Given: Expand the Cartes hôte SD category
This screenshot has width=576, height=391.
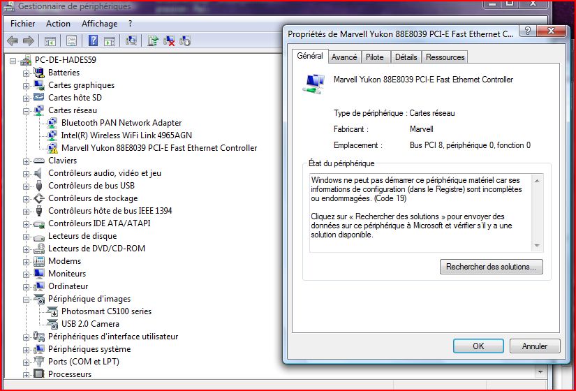Looking at the screenshot, I should coord(26,98).
